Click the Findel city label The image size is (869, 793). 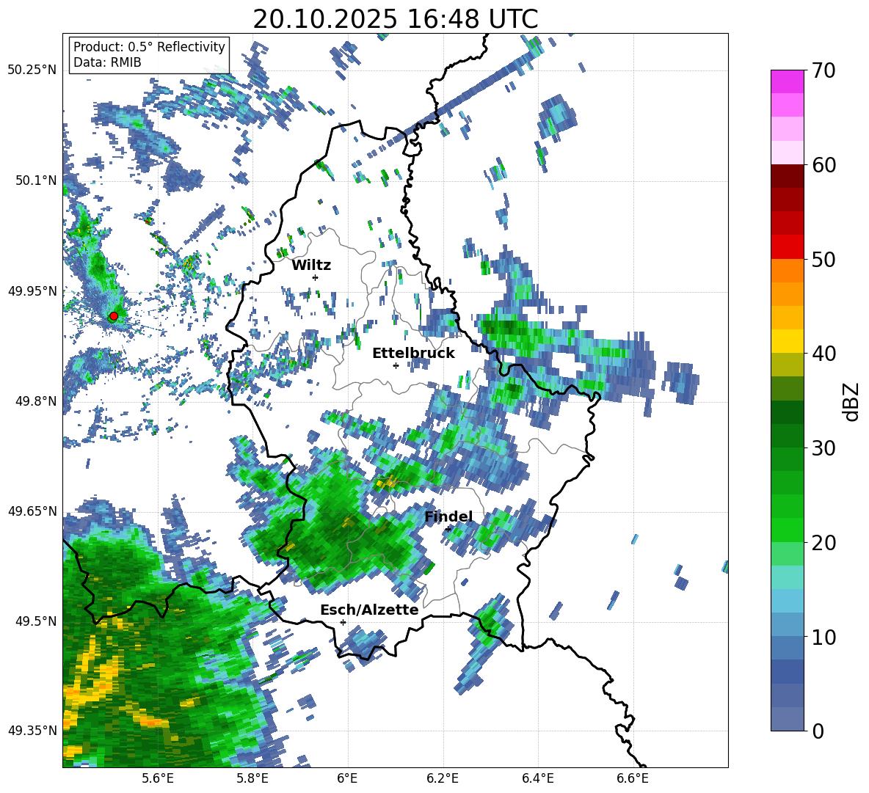click(x=448, y=516)
